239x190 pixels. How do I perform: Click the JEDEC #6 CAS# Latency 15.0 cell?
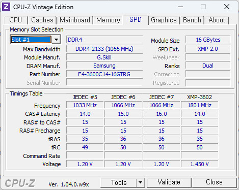pos(123,114)
